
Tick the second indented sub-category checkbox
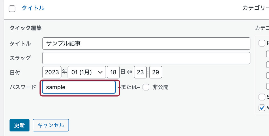tap(268, 65)
